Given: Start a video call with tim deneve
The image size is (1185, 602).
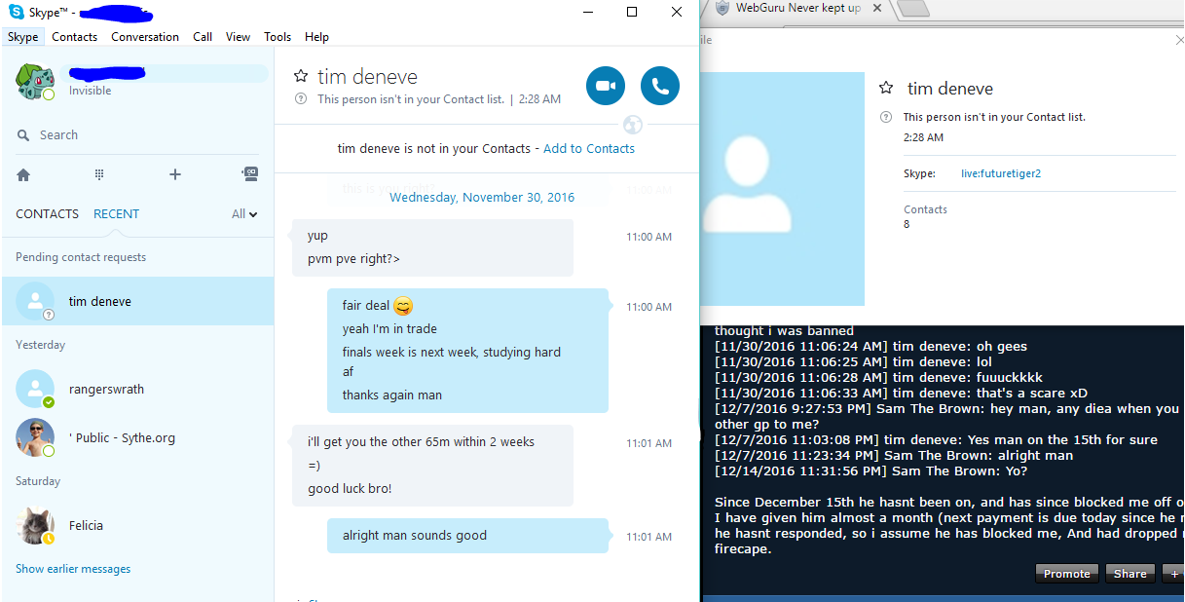Looking at the screenshot, I should click(x=606, y=86).
